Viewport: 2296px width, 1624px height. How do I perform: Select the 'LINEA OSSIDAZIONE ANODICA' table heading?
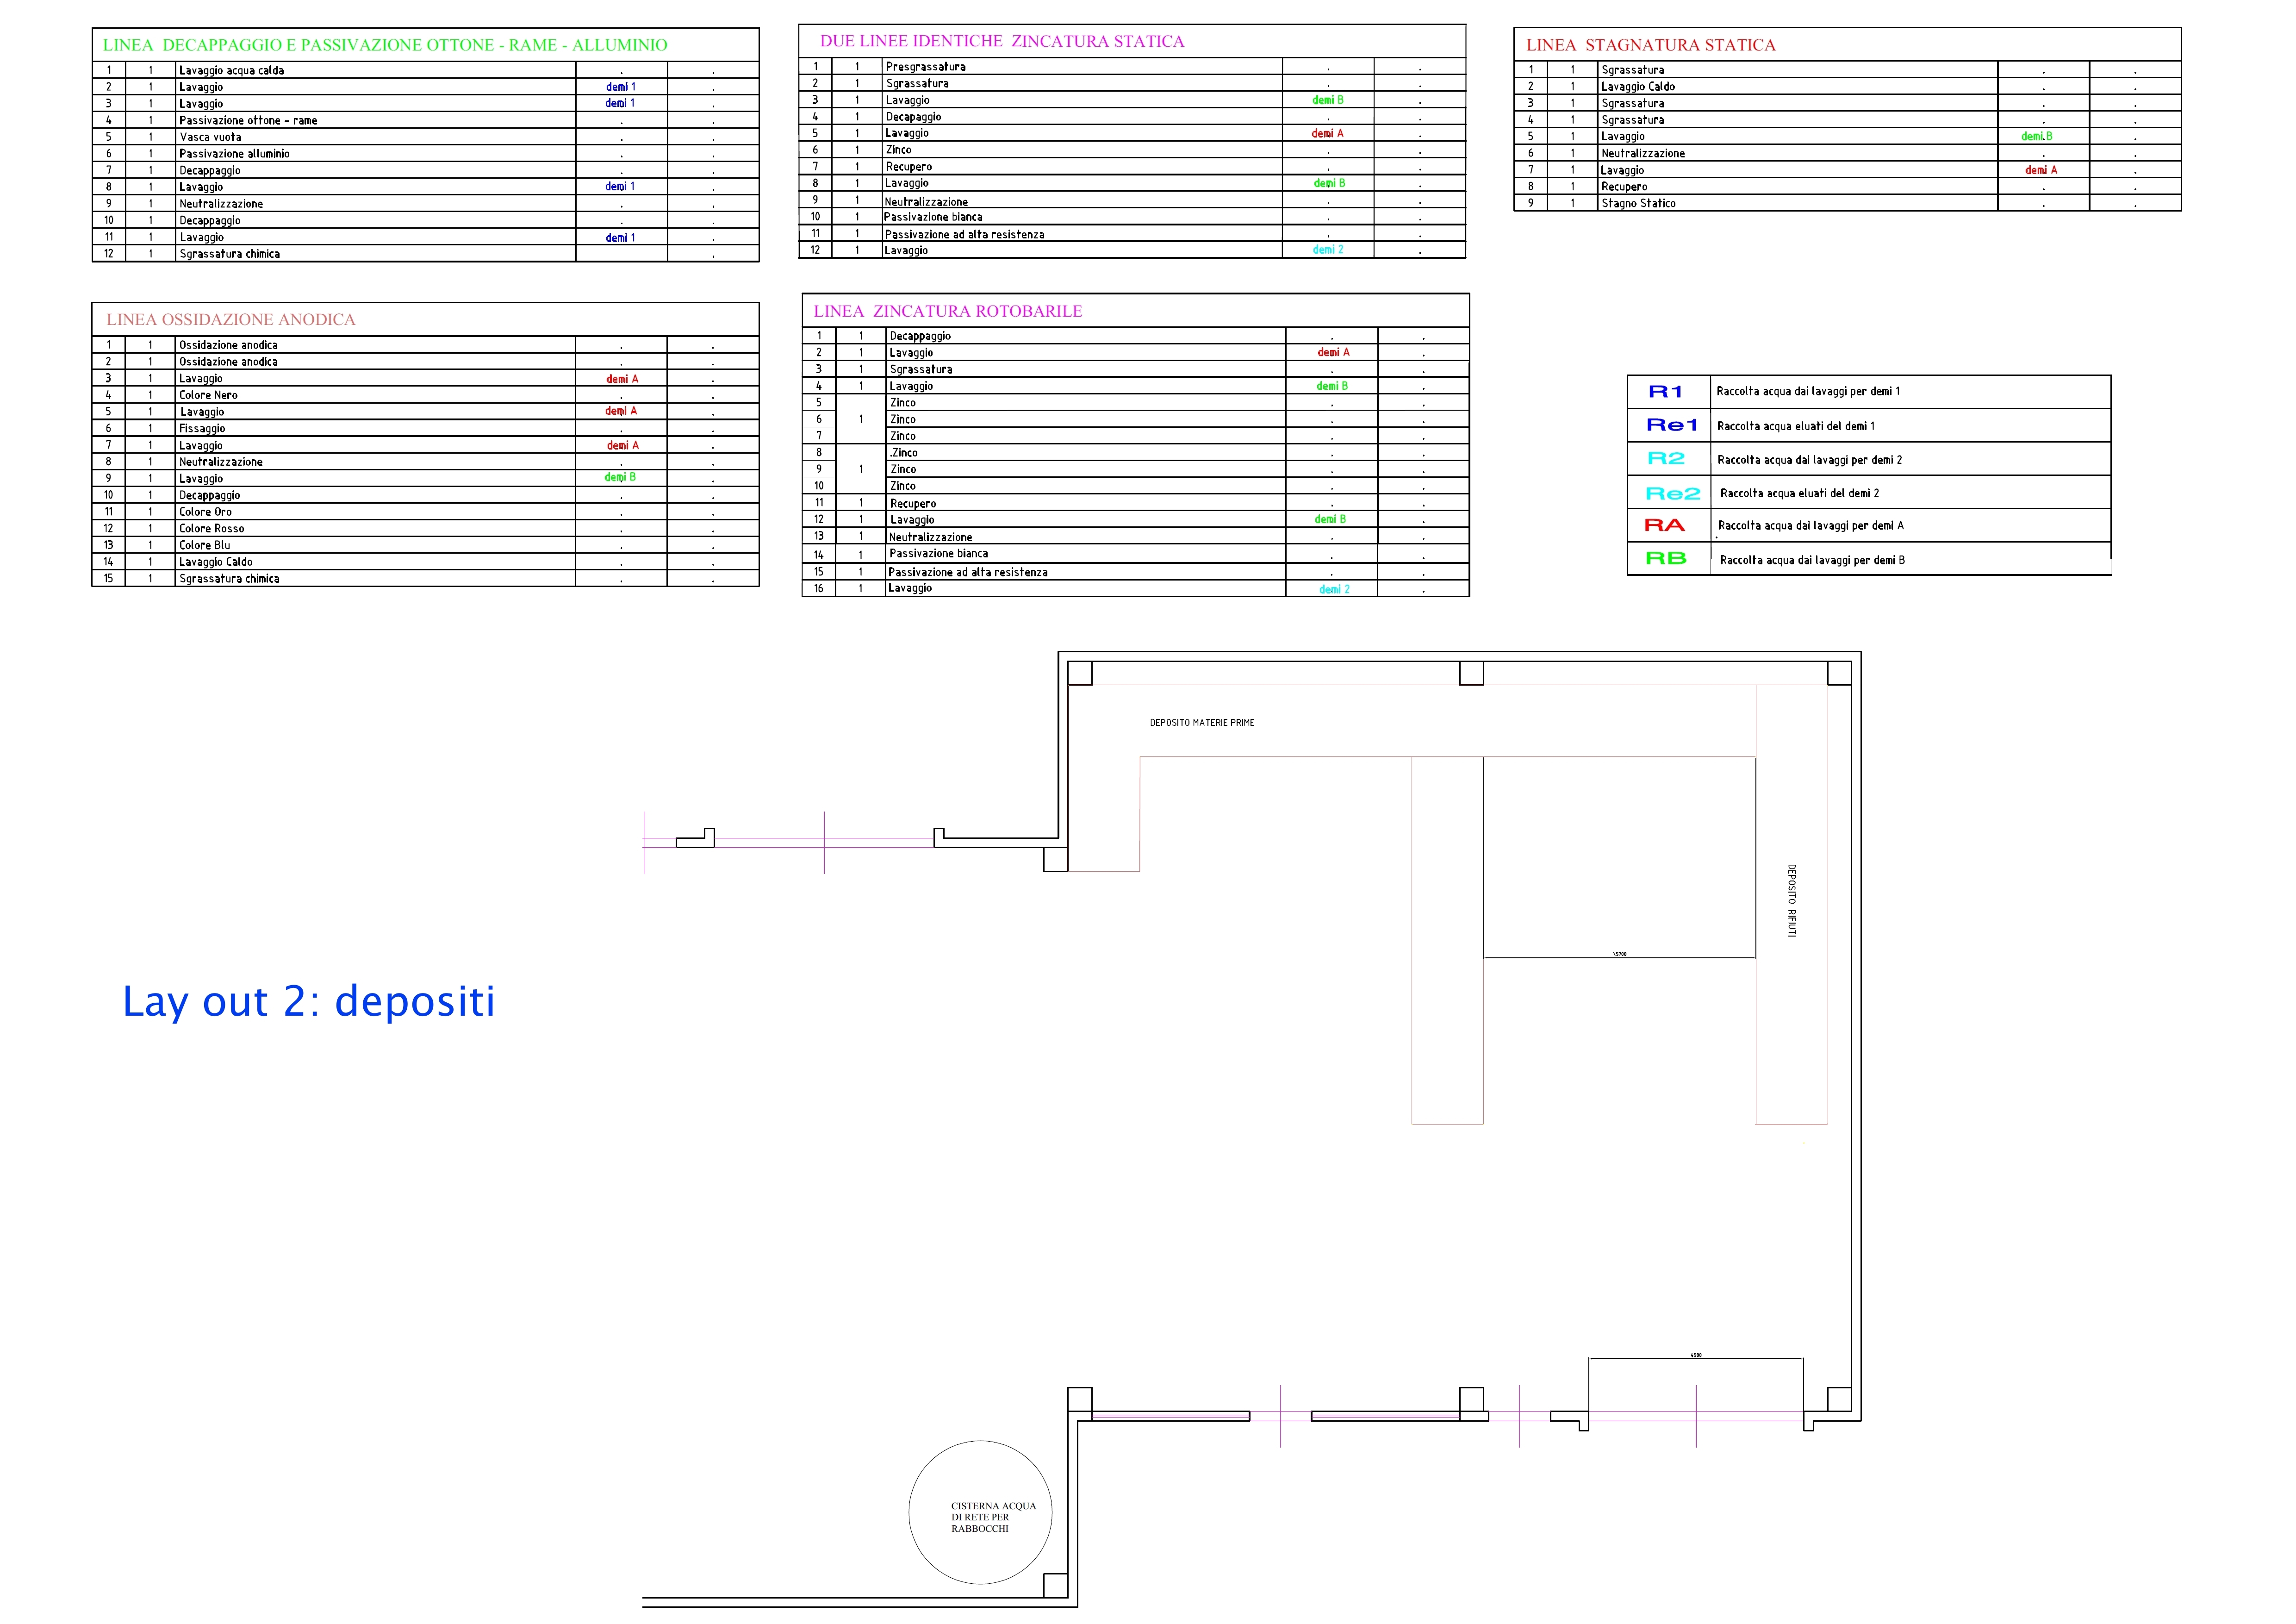coord(231,320)
